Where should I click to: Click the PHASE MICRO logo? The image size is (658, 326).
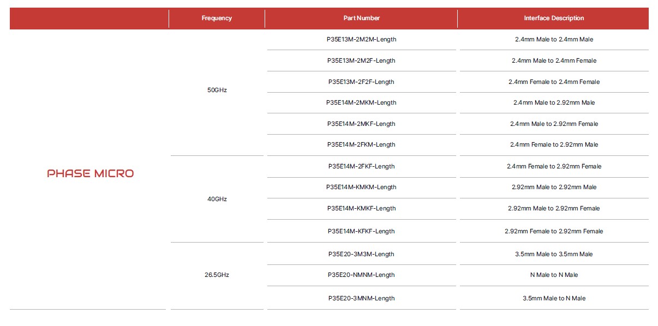click(x=91, y=173)
